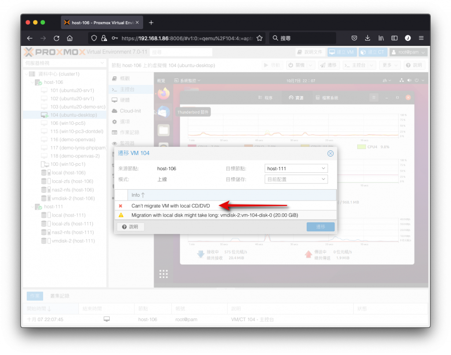Click the toolbar Help button at top right

click(414, 65)
